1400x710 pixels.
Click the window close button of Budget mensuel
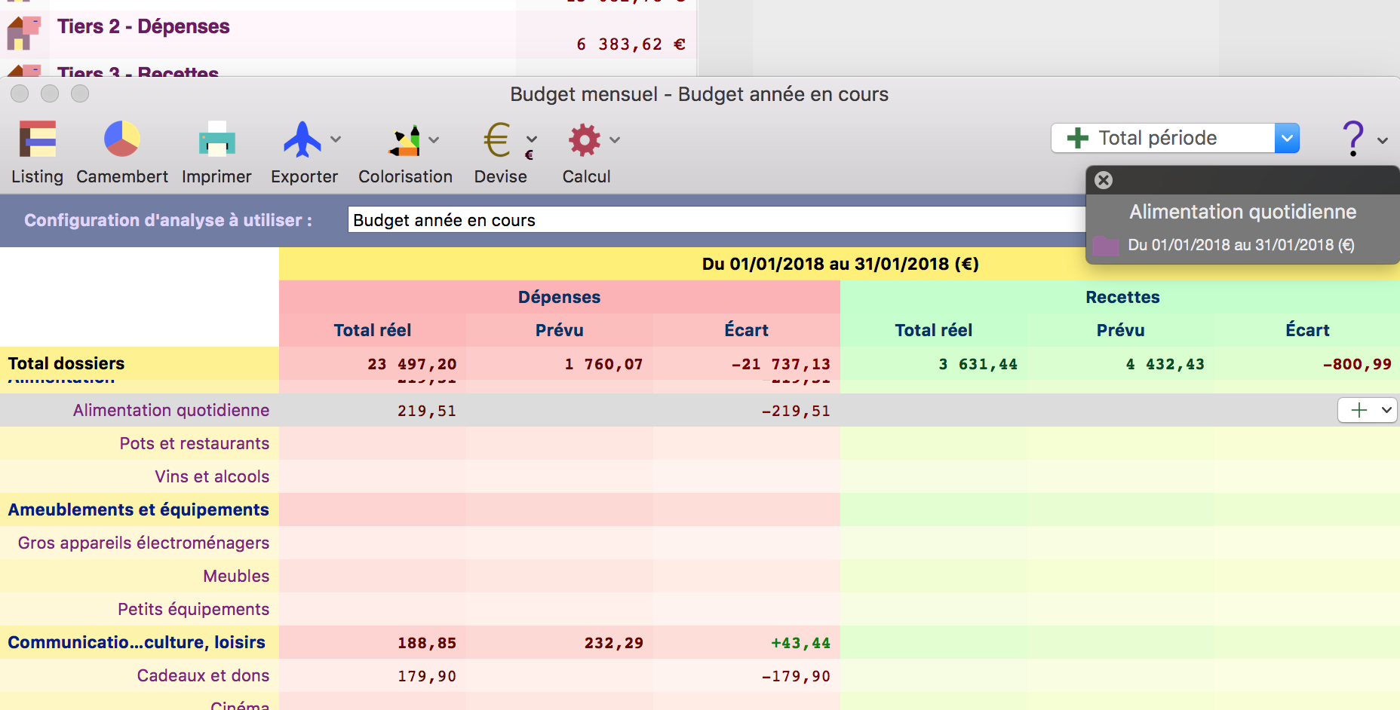20,93
